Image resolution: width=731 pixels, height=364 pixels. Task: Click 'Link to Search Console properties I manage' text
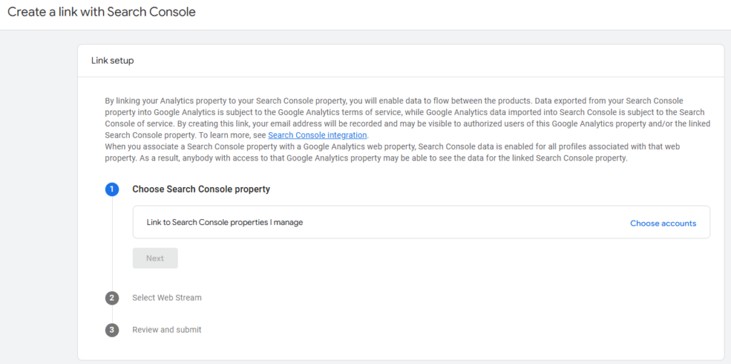[x=225, y=222]
